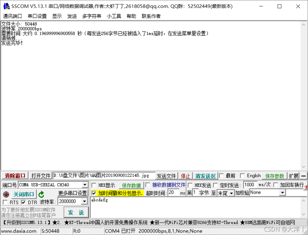Click send area scrollbar up arrow
This screenshot has height=235, width=308.
[x=304, y=200]
